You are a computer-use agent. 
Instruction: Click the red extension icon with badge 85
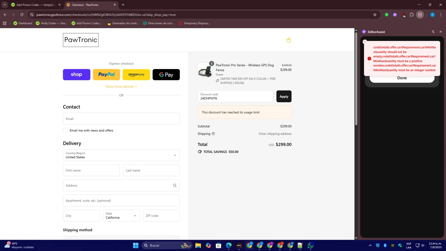pyautogui.click(x=403, y=15)
